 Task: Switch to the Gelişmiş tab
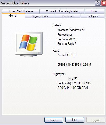[x=93, y=16]
